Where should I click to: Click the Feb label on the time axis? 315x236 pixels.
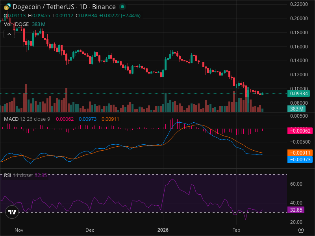[x=236, y=230]
